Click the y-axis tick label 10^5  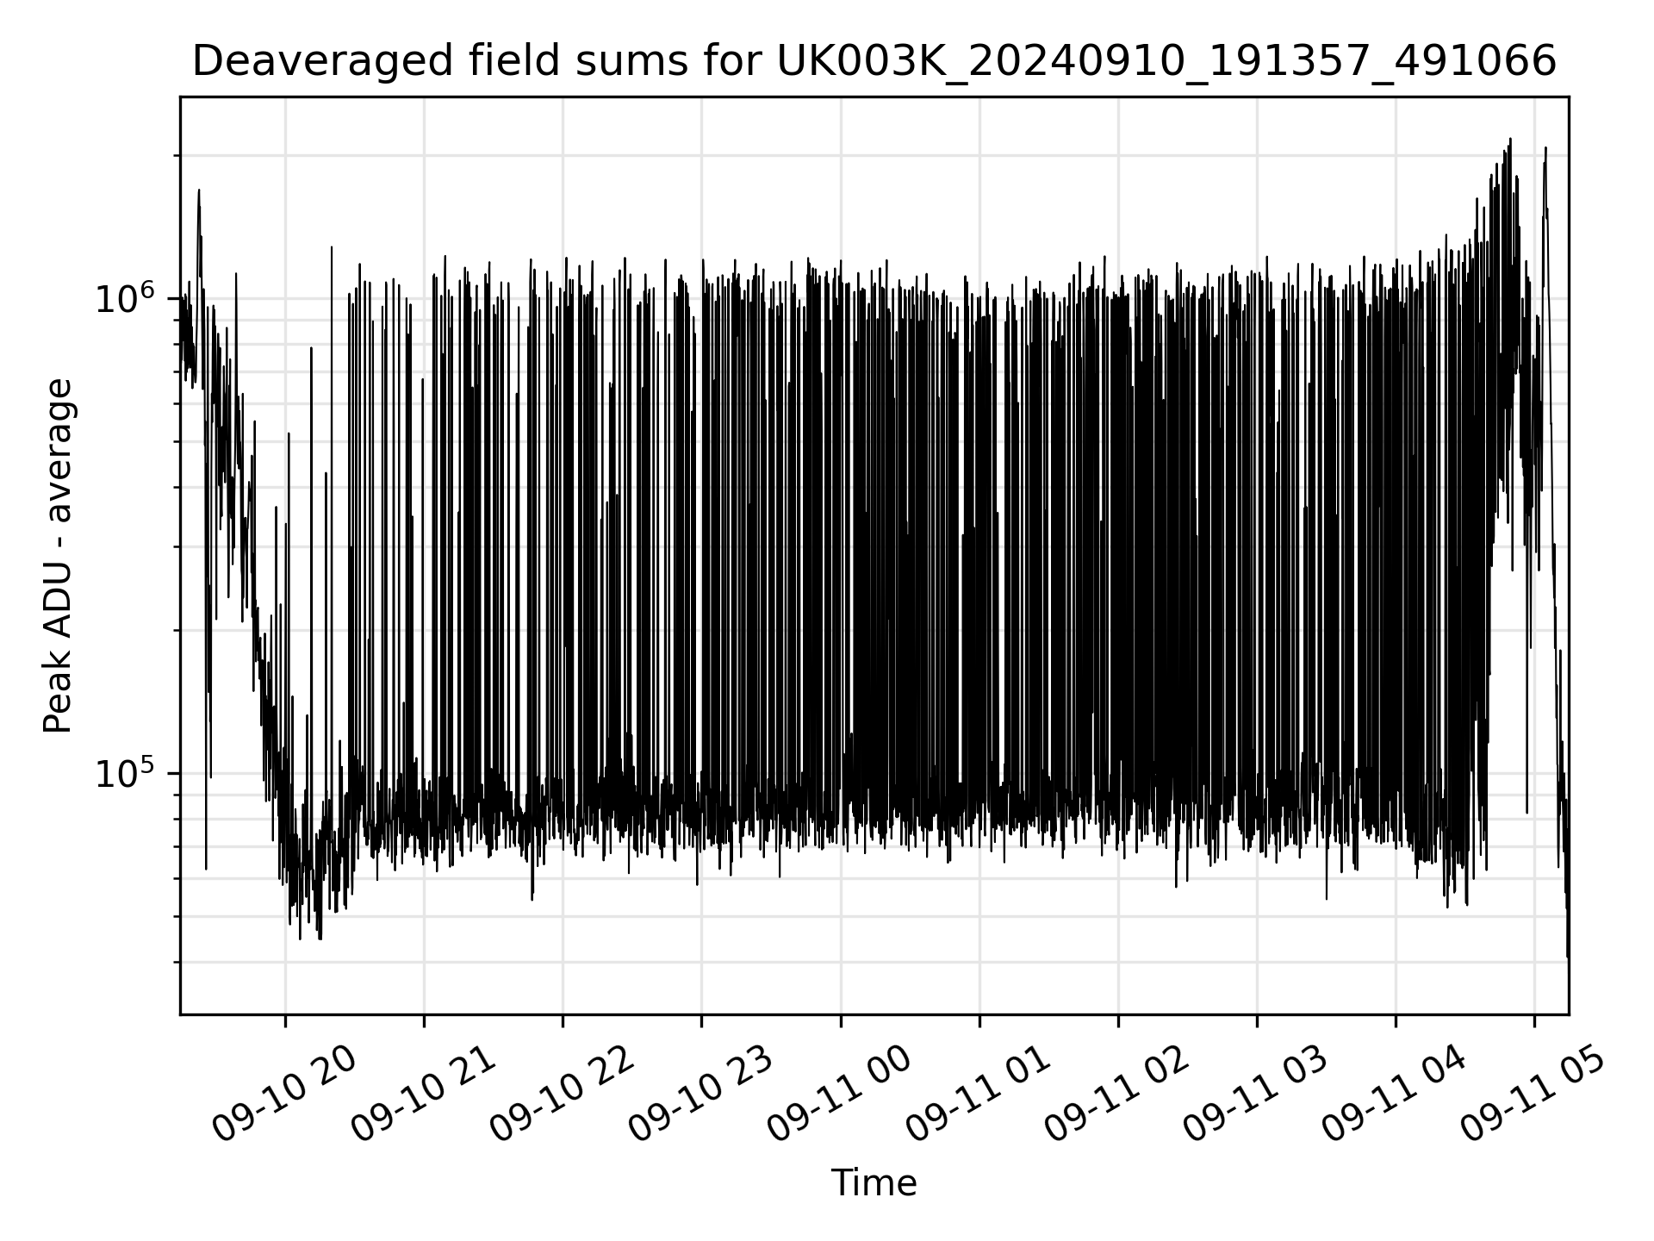point(127,771)
